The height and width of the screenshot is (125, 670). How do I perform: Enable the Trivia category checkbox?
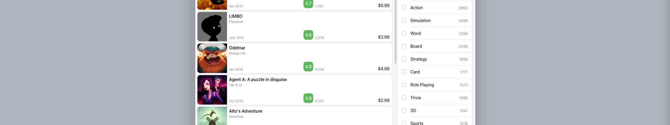pyautogui.click(x=404, y=98)
